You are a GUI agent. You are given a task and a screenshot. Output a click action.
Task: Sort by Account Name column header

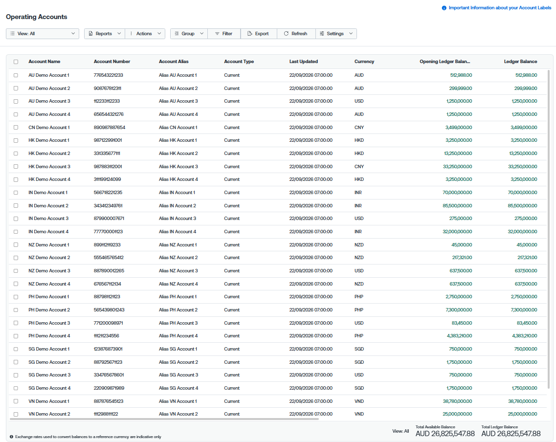coord(44,62)
